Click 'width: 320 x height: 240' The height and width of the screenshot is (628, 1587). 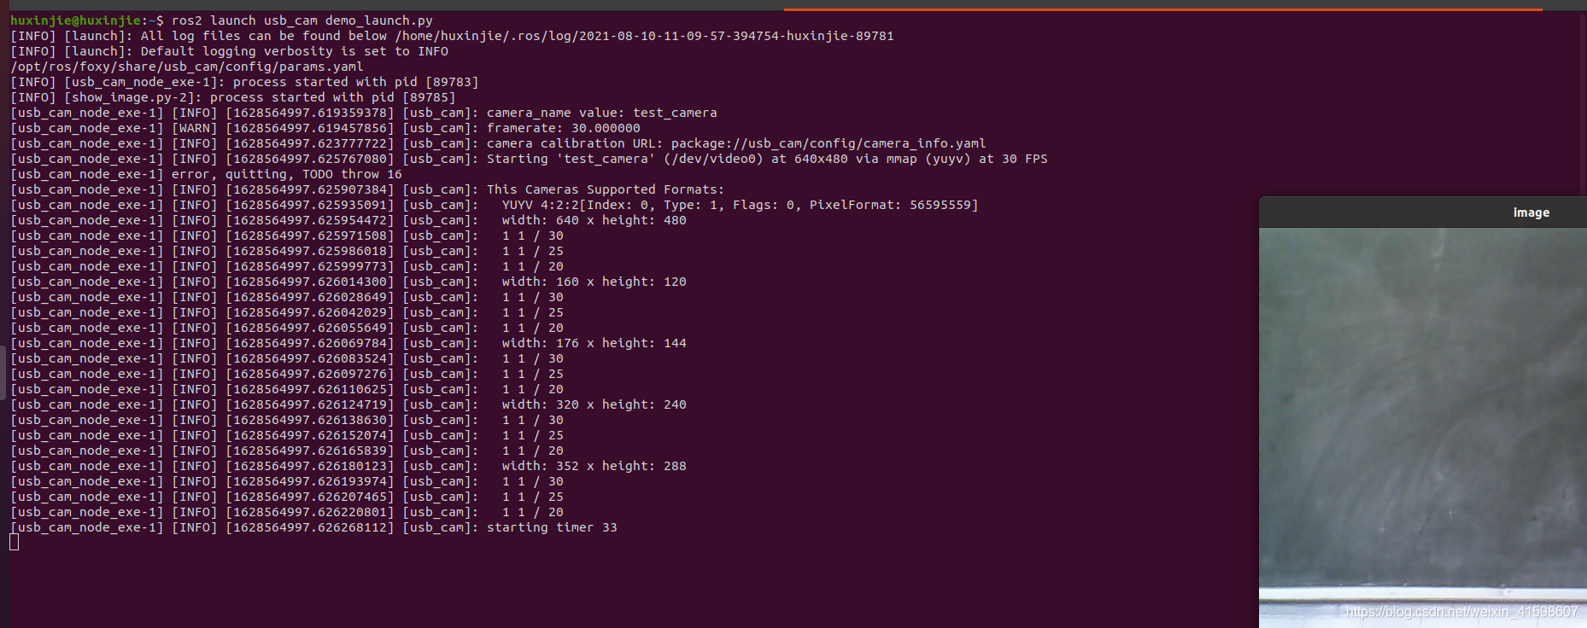[594, 404]
